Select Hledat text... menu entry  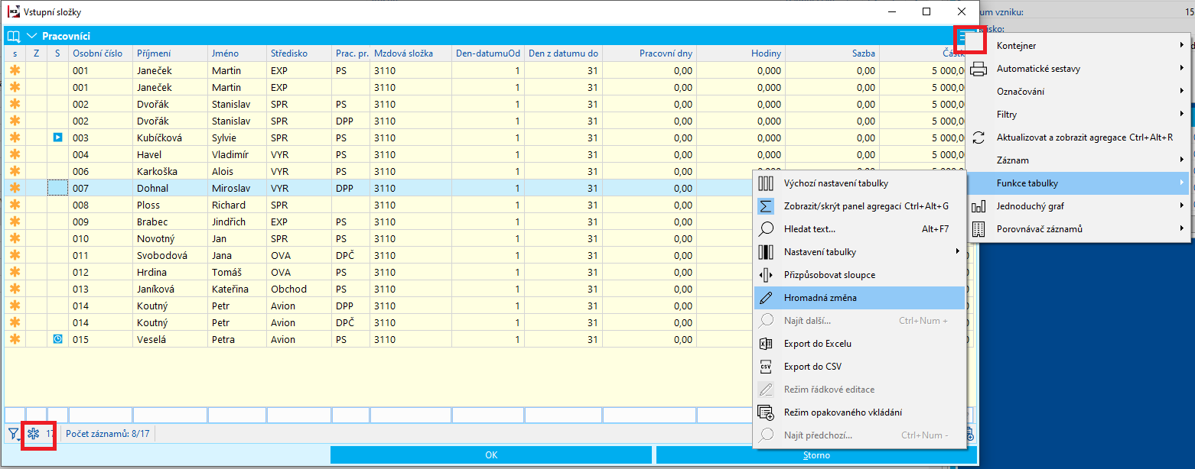pos(860,229)
